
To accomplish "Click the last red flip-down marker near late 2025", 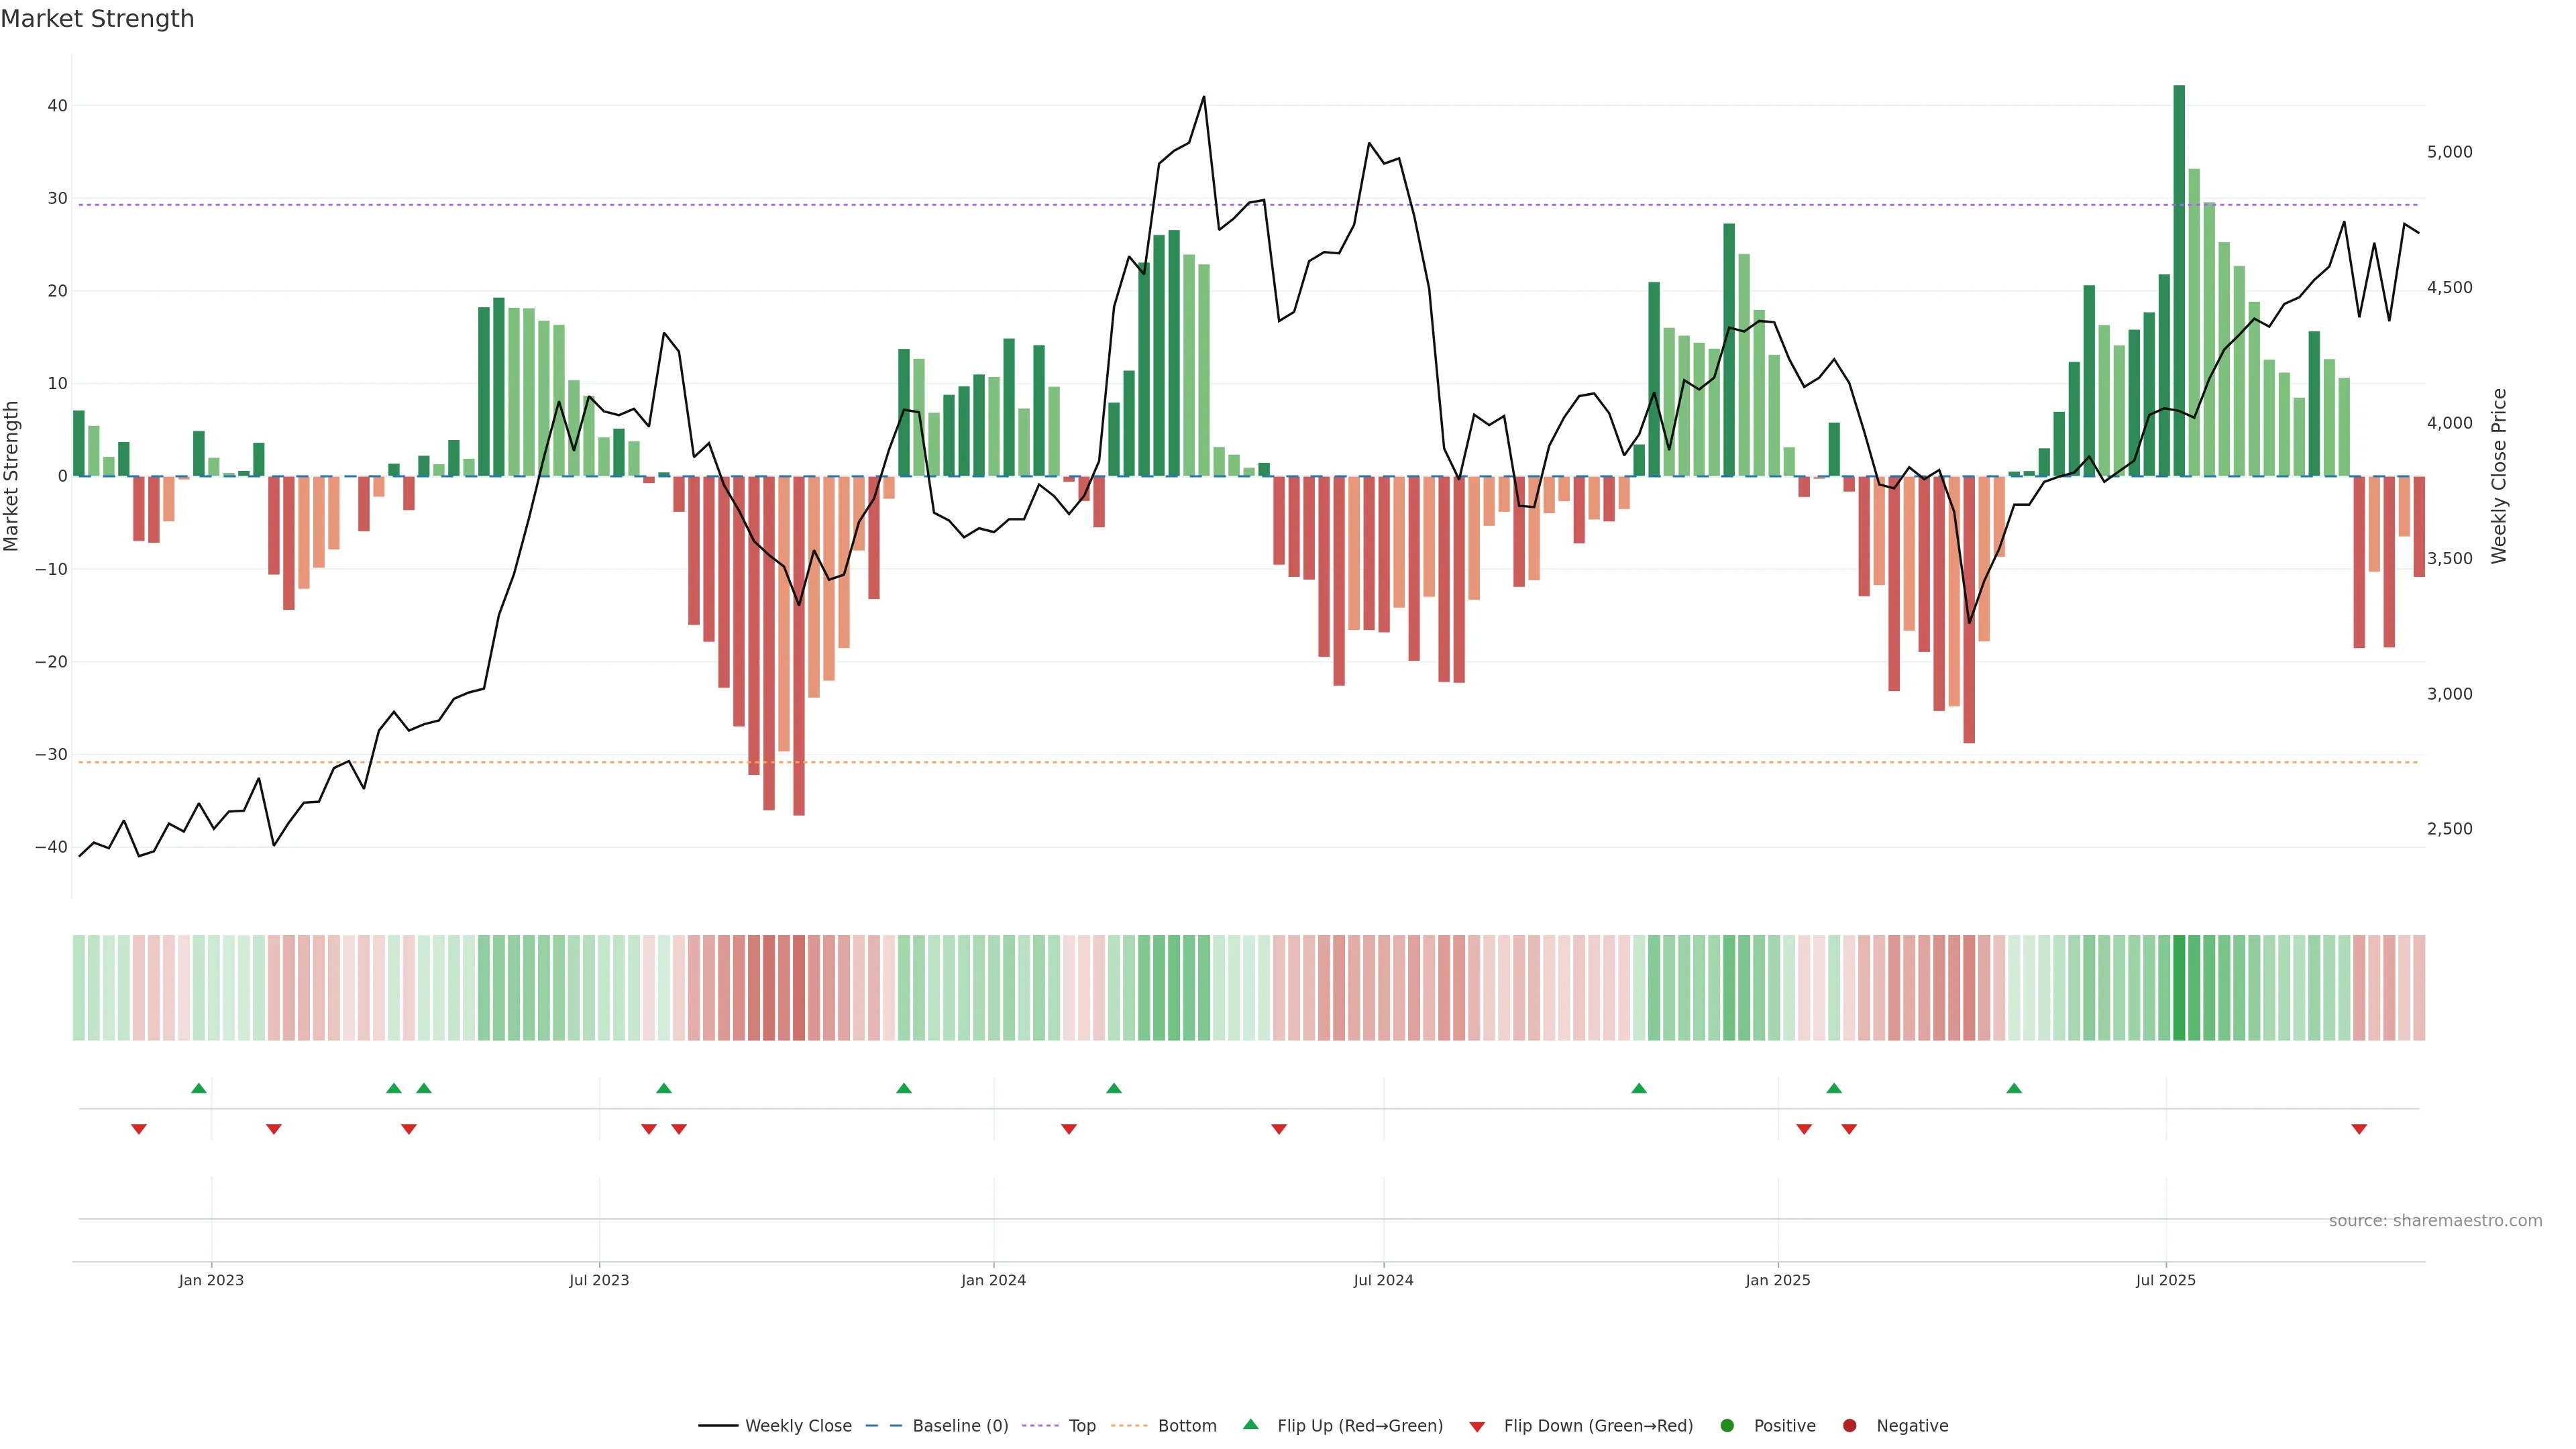I will point(2359,1129).
